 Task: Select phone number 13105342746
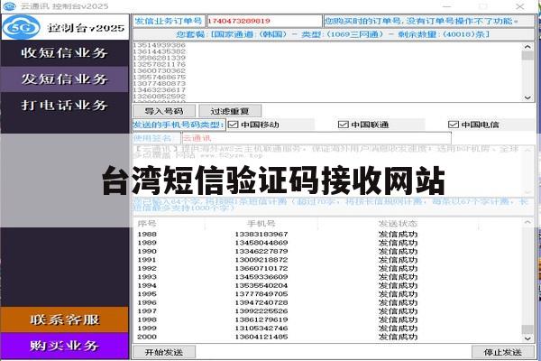(261, 329)
